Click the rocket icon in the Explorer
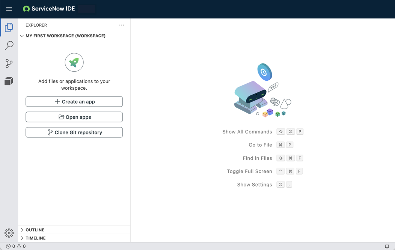 click(74, 62)
